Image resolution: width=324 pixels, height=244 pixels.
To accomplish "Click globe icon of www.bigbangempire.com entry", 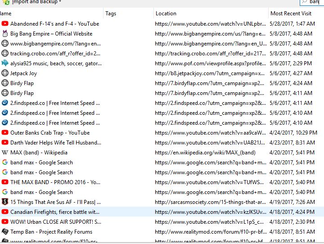I will (5, 43).
